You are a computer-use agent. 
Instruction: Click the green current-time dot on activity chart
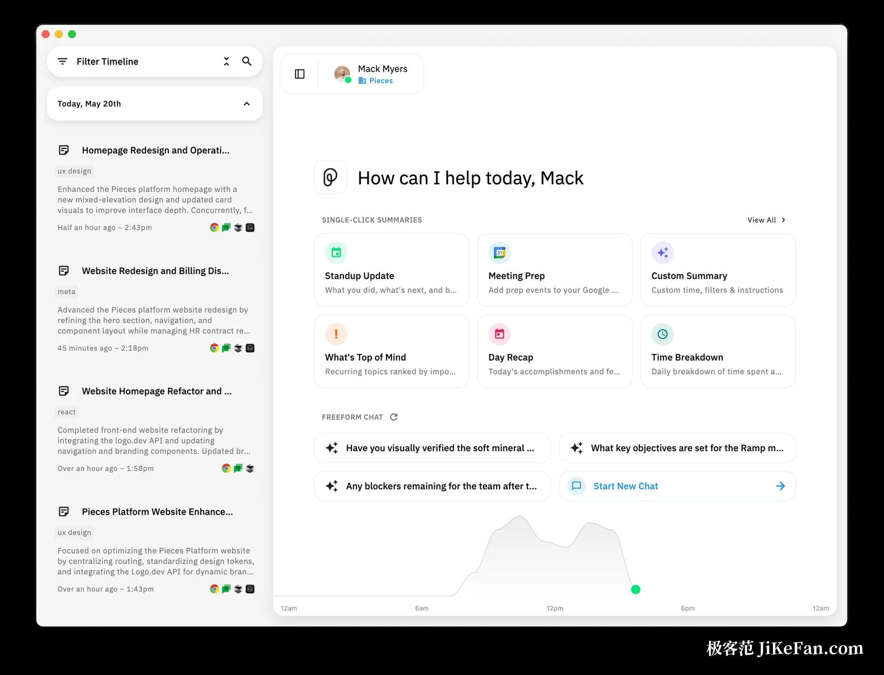click(x=636, y=589)
